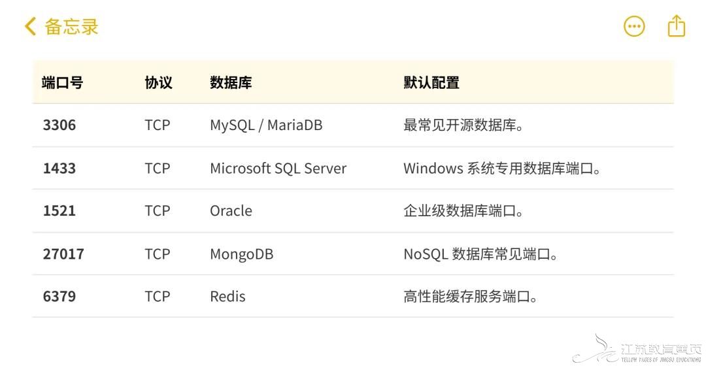Tap the share icon

point(676,26)
